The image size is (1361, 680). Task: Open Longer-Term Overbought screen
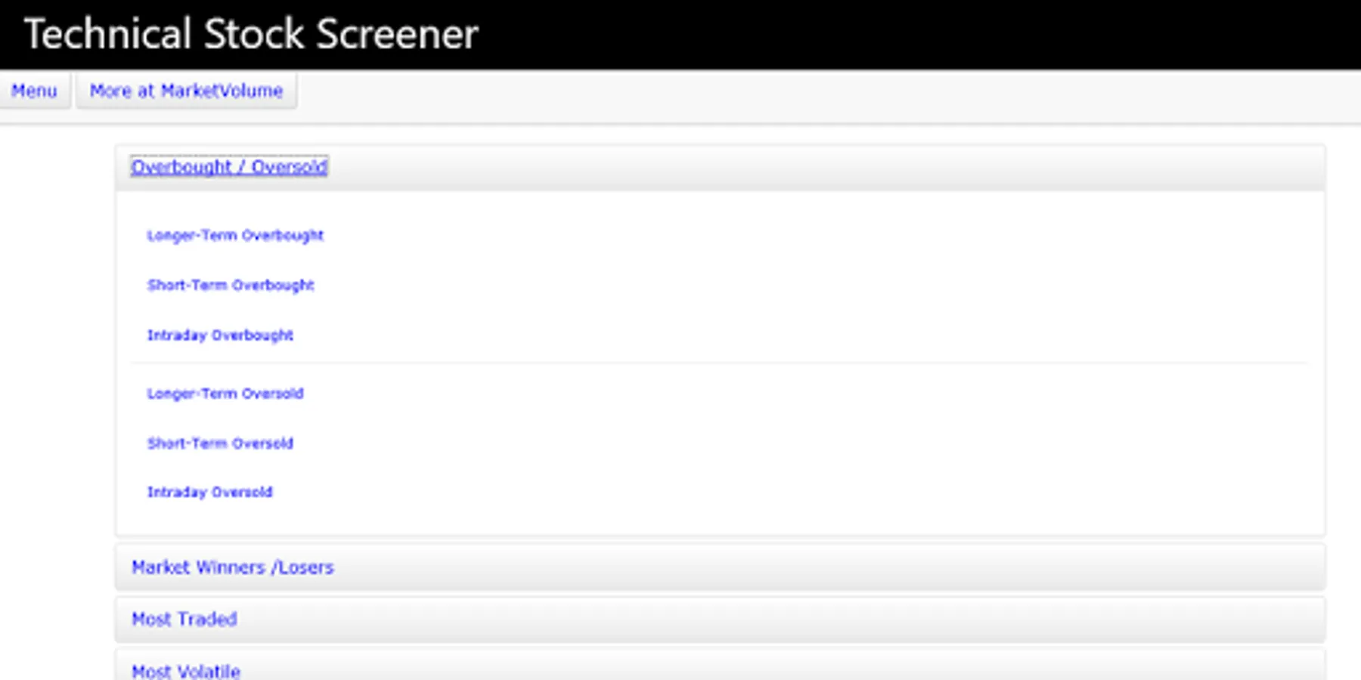[235, 235]
